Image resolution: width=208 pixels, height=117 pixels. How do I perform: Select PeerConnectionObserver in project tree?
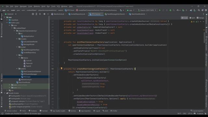coord(31,71)
